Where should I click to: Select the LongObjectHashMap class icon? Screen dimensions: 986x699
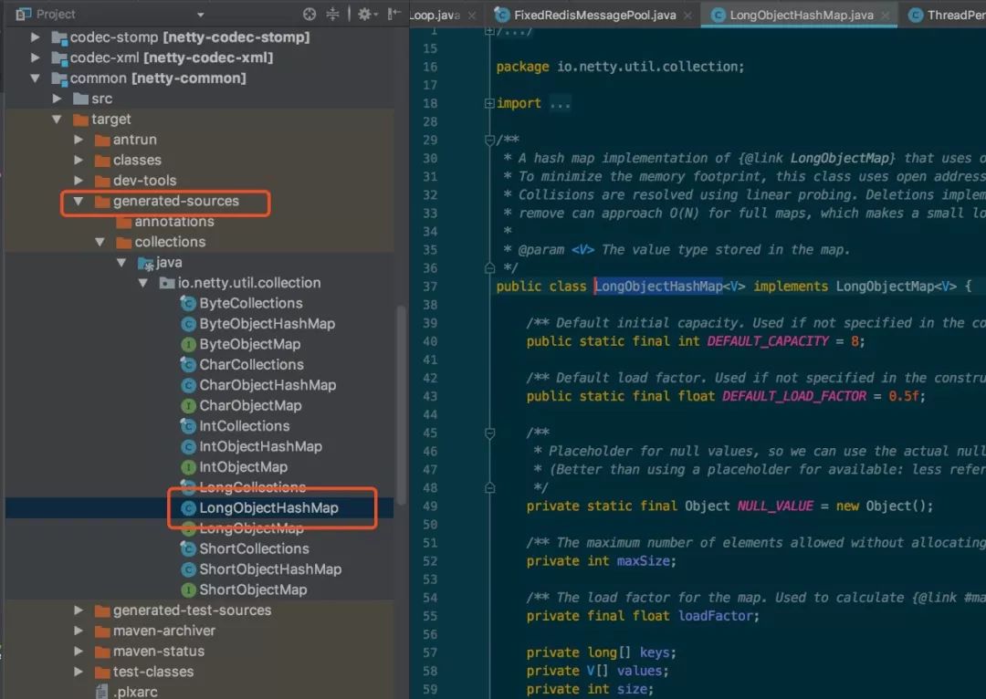point(188,508)
